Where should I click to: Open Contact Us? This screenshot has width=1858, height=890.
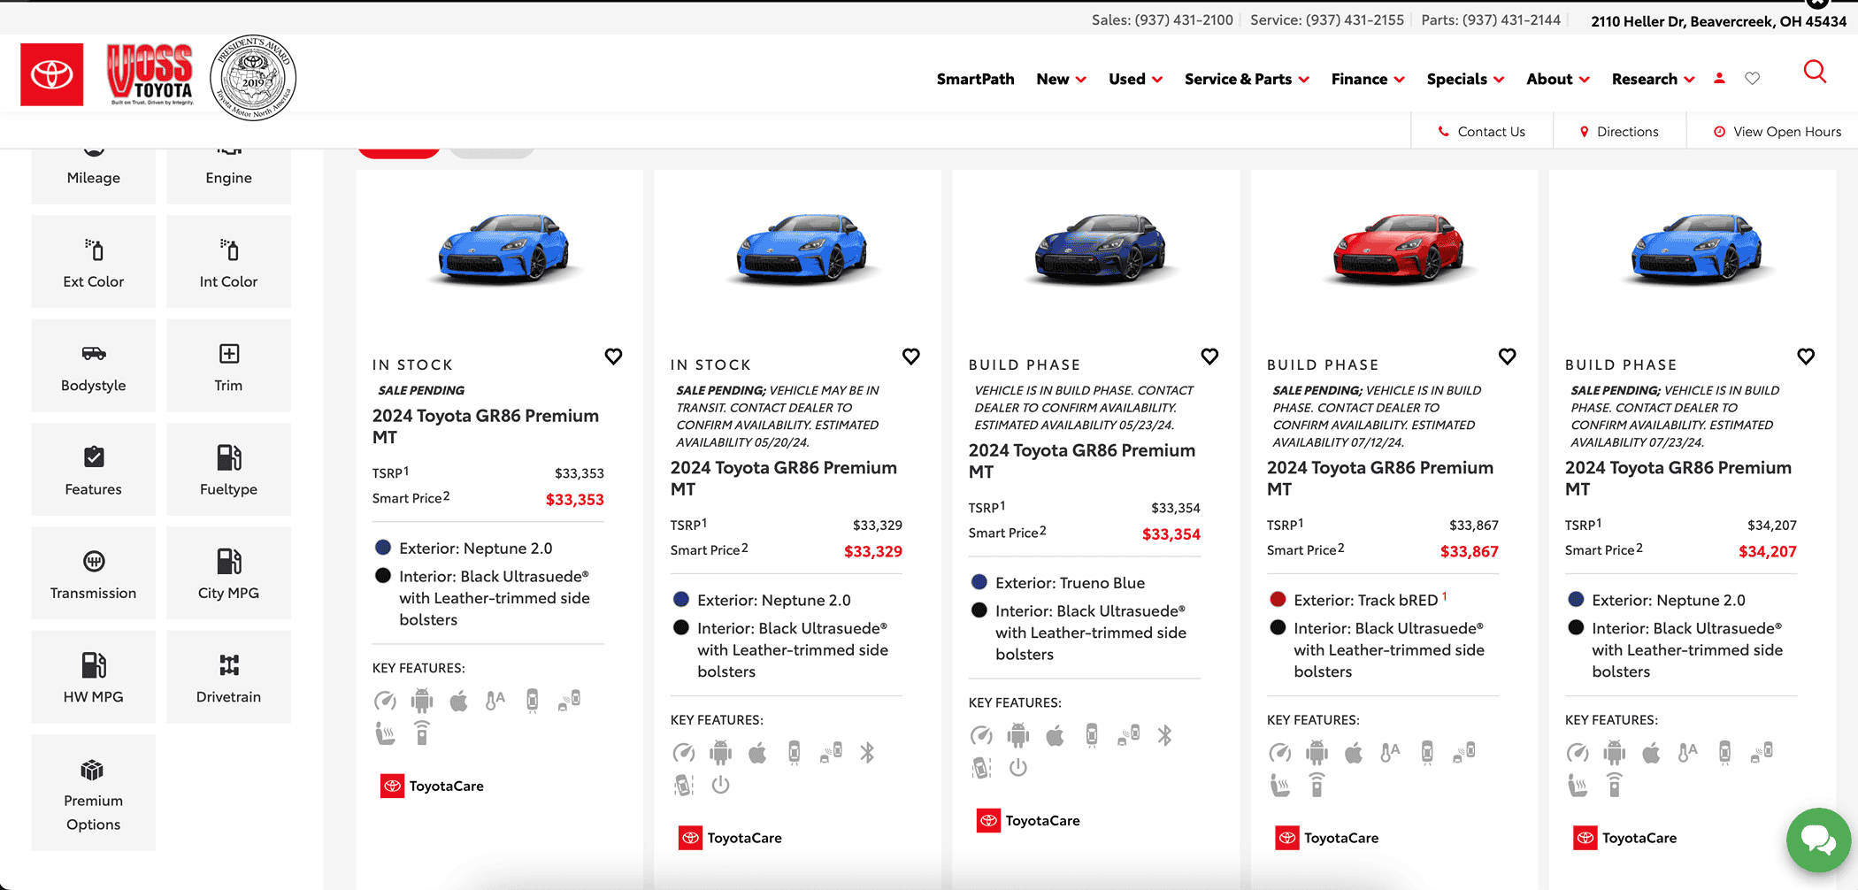[x=1482, y=131]
